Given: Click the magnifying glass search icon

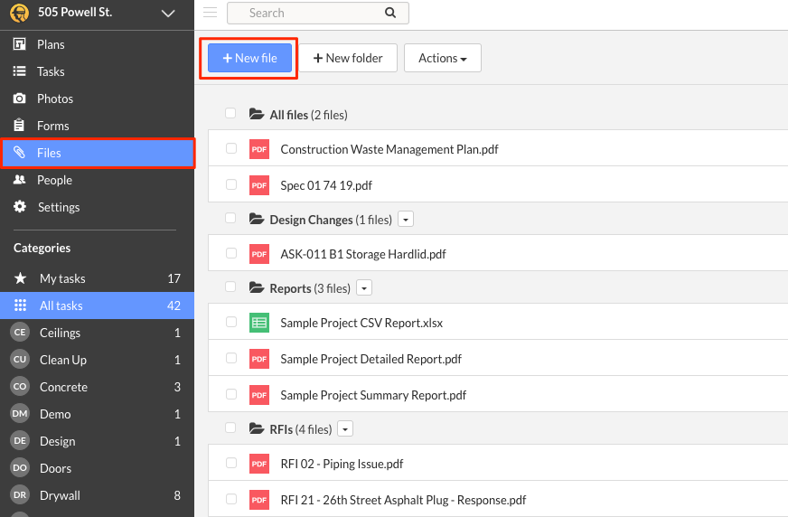Looking at the screenshot, I should click(x=390, y=13).
